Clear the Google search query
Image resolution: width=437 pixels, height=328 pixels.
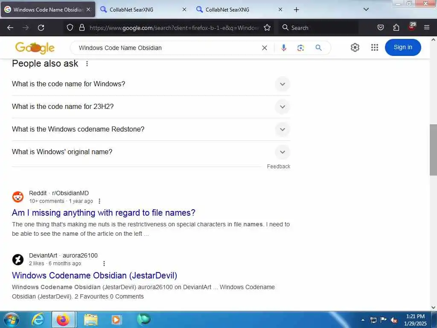tap(265, 48)
